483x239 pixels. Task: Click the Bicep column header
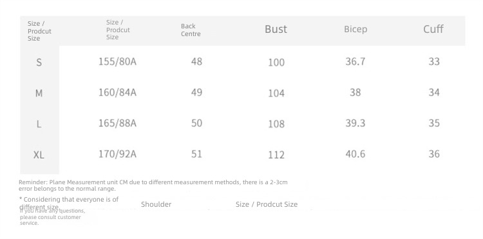pos(355,30)
